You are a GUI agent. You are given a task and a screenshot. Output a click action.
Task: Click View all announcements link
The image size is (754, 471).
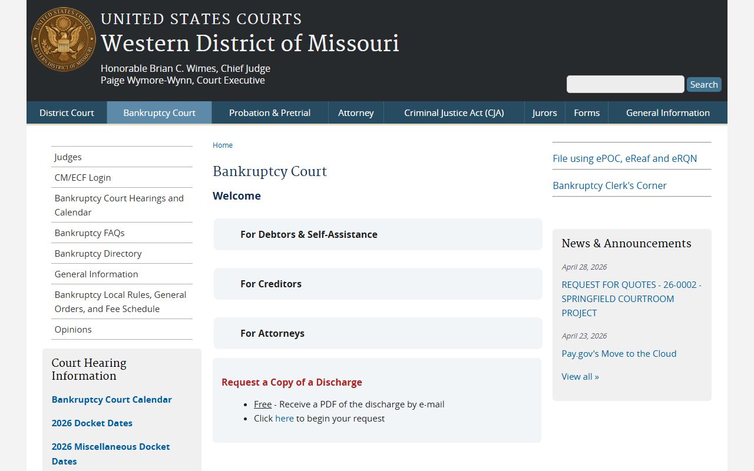[x=580, y=376]
